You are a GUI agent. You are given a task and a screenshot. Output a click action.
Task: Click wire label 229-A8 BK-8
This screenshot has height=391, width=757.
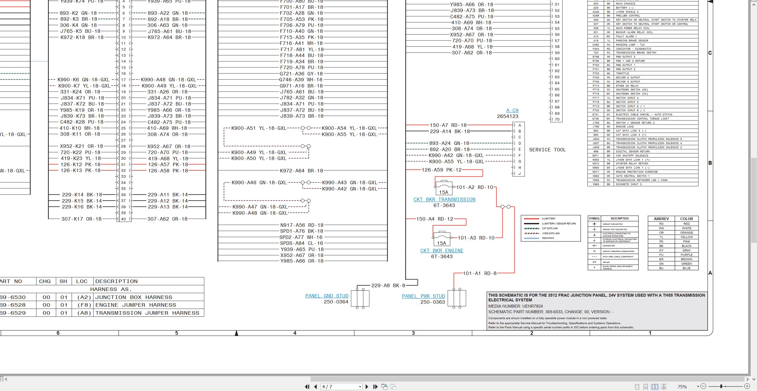pyautogui.click(x=388, y=285)
